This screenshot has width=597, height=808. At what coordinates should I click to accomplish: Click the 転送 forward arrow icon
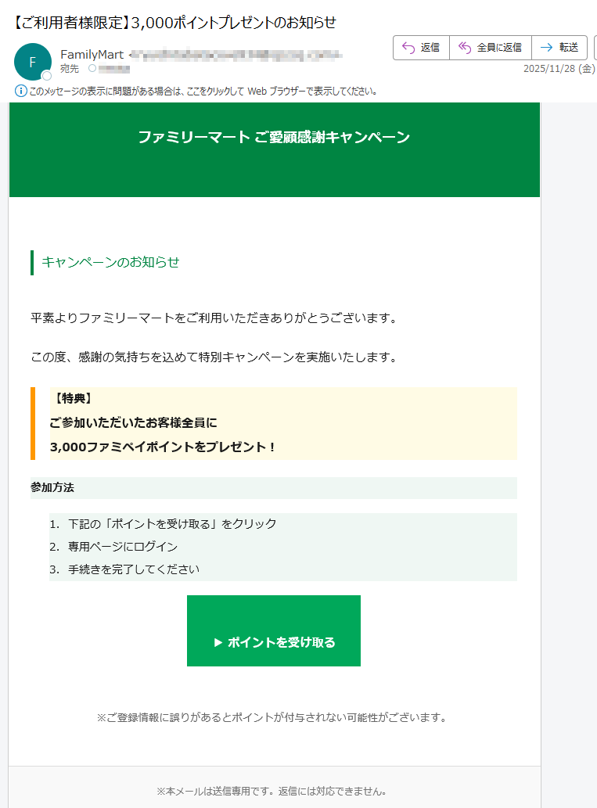546,48
